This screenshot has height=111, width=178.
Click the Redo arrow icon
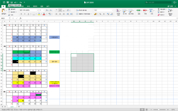20,2
